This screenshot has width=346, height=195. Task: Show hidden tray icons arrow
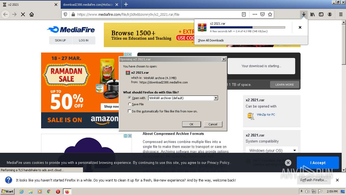point(302,191)
